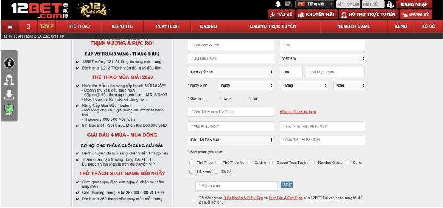Click the kiểm tra tính khả dụng link

coord(297,112)
